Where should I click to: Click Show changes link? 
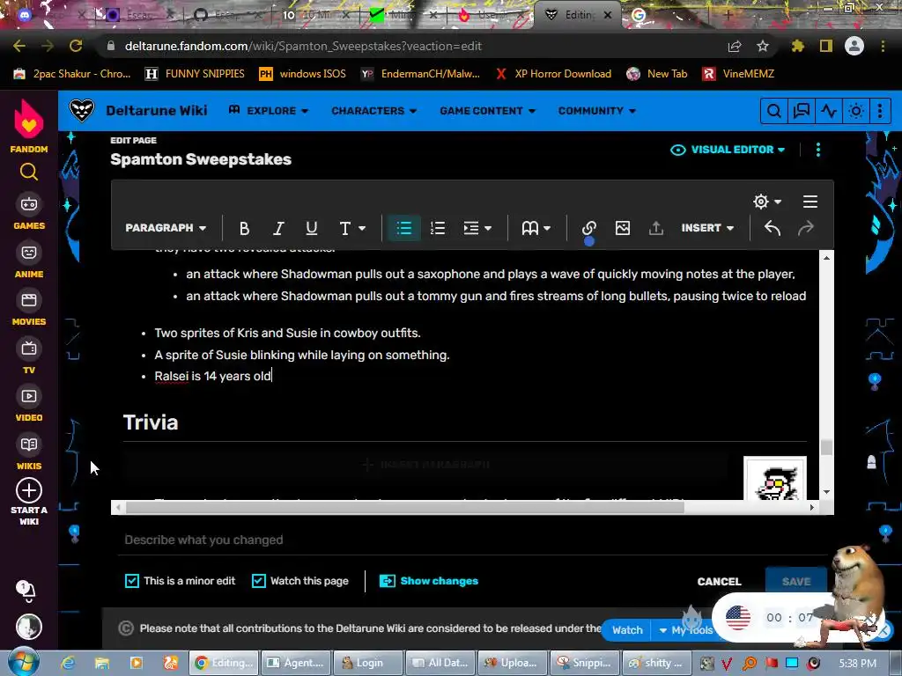[x=429, y=581]
